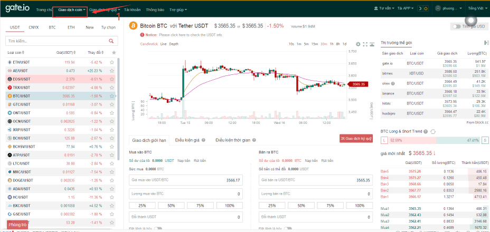
Task: Click 50% under Mua vào BTC
Action: click(x=171, y=206)
